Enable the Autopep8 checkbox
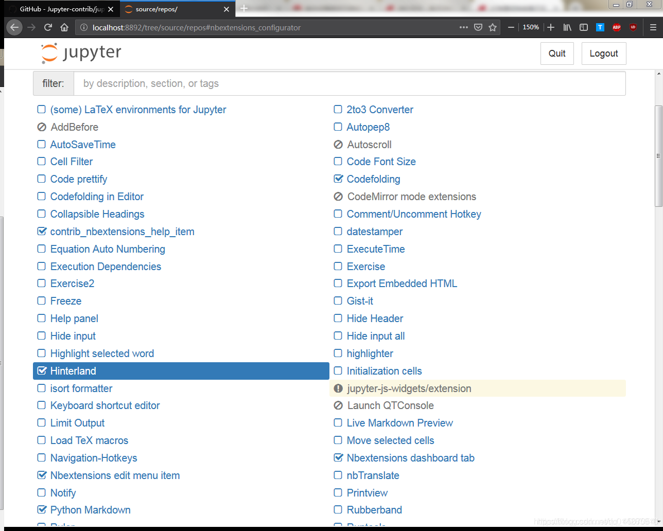Image resolution: width=663 pixels, height=531 pixels. (338, 127)
